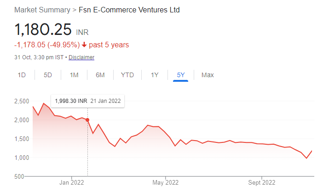
Task: Click the 2,500 y-axis label
Action: (22, 101)
